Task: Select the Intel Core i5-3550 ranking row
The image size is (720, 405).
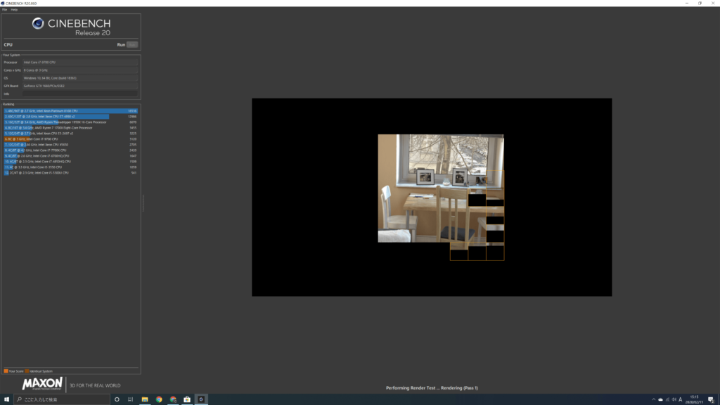Action: tap(71, 167)
